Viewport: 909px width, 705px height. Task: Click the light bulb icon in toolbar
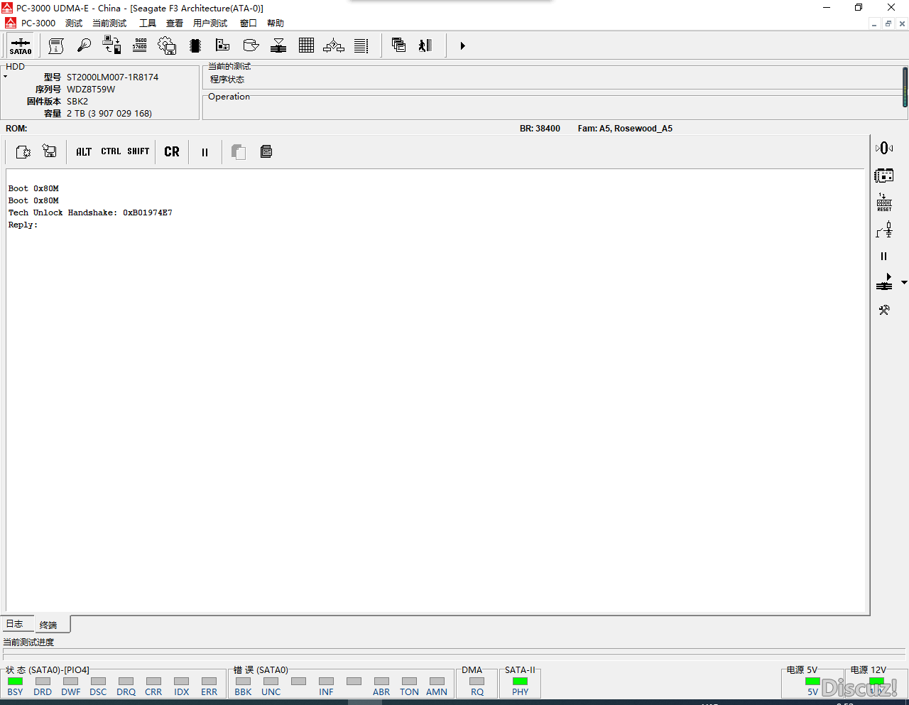[x=84, y=45]
